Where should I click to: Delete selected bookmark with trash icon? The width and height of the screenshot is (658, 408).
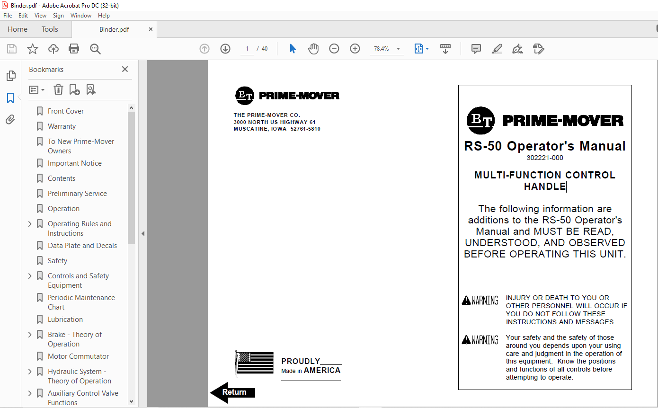[x=58, y=89]
